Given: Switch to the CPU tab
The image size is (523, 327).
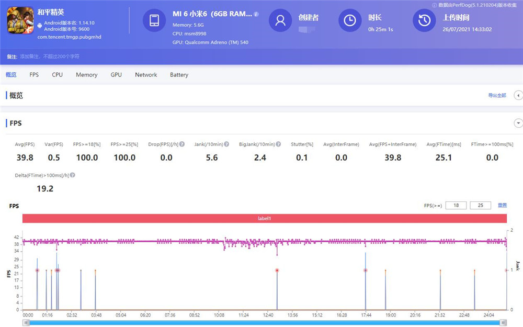Looking at the screenshot, I should pos(57,75).
